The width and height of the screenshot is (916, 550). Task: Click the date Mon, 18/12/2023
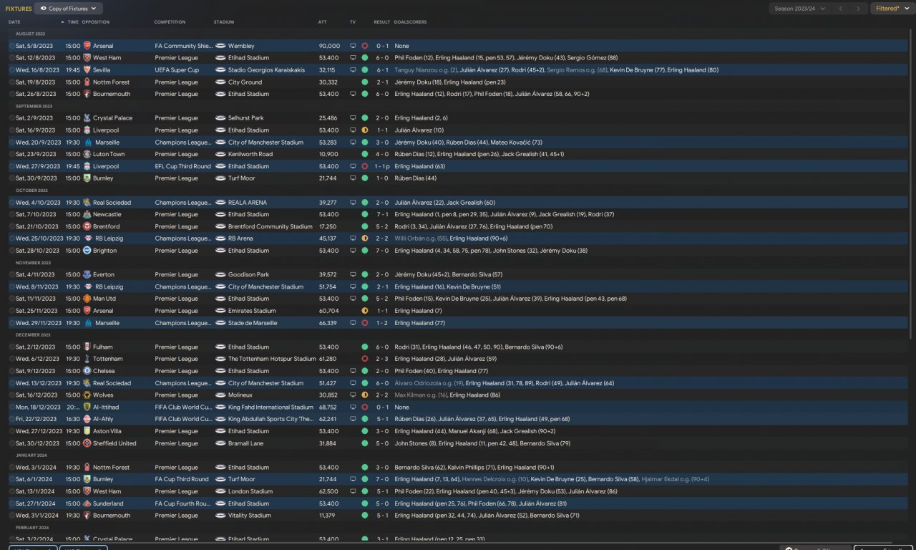(37, 407)
